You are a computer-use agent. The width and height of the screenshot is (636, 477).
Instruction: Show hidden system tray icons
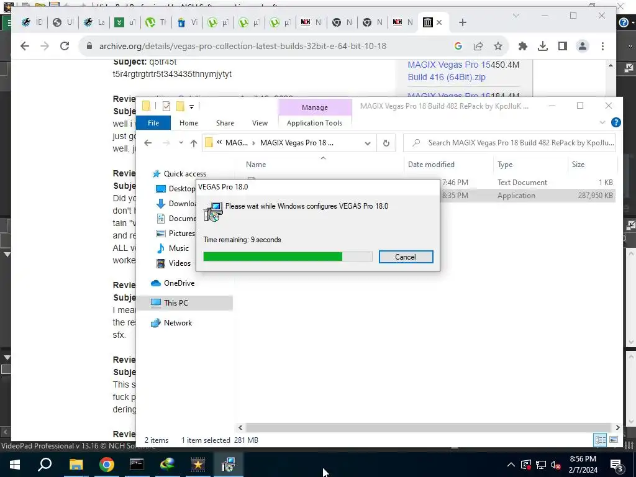point(511,465)
